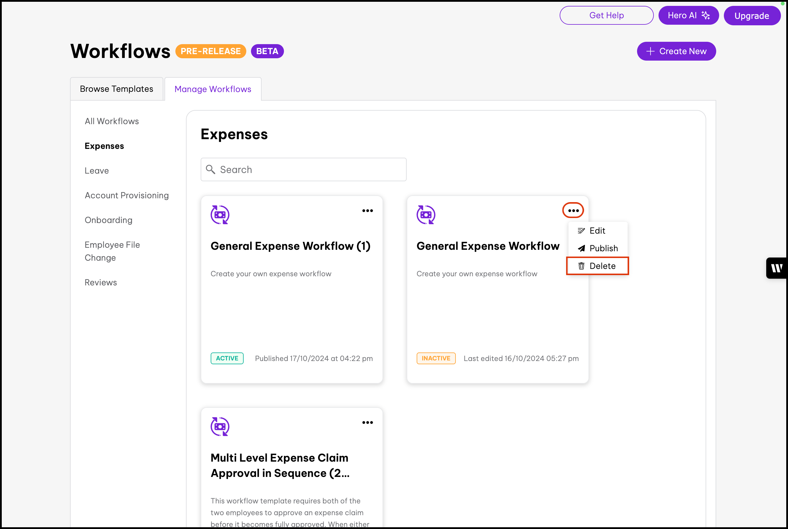Screen dimensions: 788x529
Task: Open three-dot menu on Multi Level Expense card
Action: [x=367, y=422]
